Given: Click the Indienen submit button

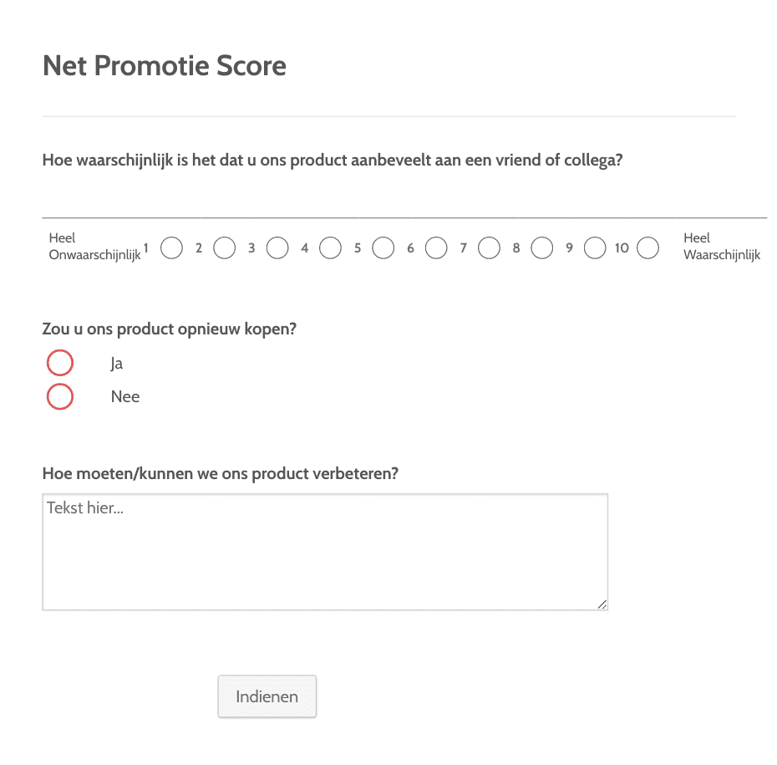Looking at the screenshot, I should 267,696.
